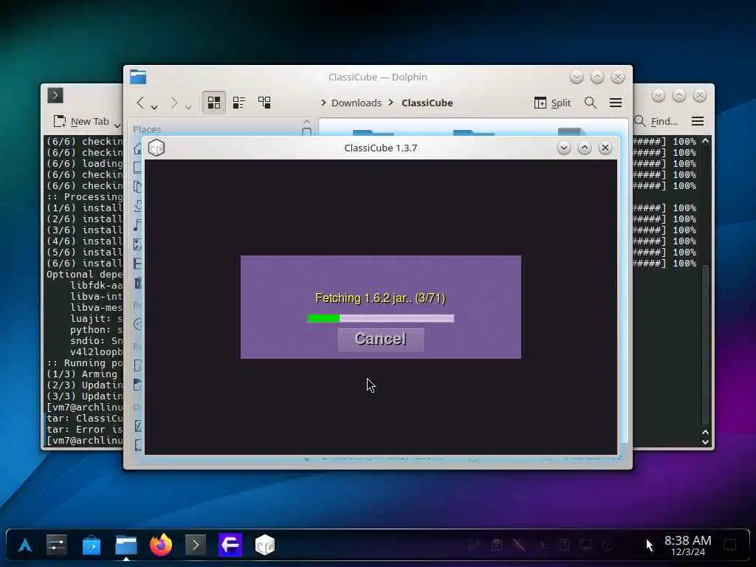
Task: Go back in Dolphin navigation
Action: (x=140, y=103)
